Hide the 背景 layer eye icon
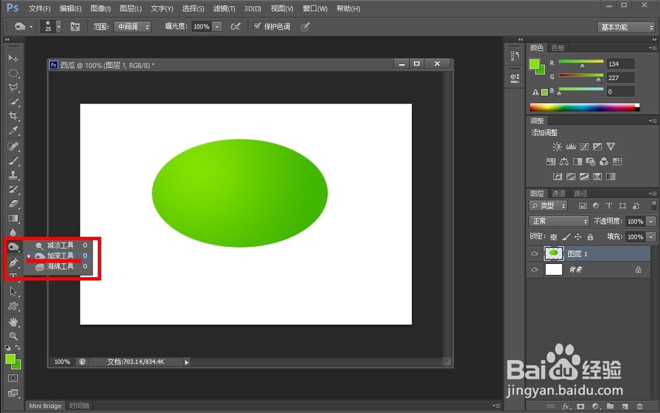Image resolution: width=660 pixels, height=413 pixels. coord(535,270)
